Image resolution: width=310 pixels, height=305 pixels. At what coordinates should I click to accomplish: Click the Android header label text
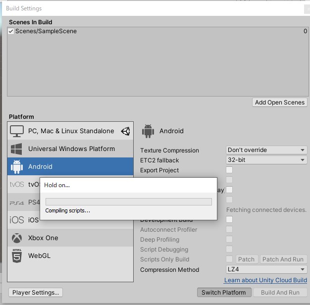click(x=171, y=131)
